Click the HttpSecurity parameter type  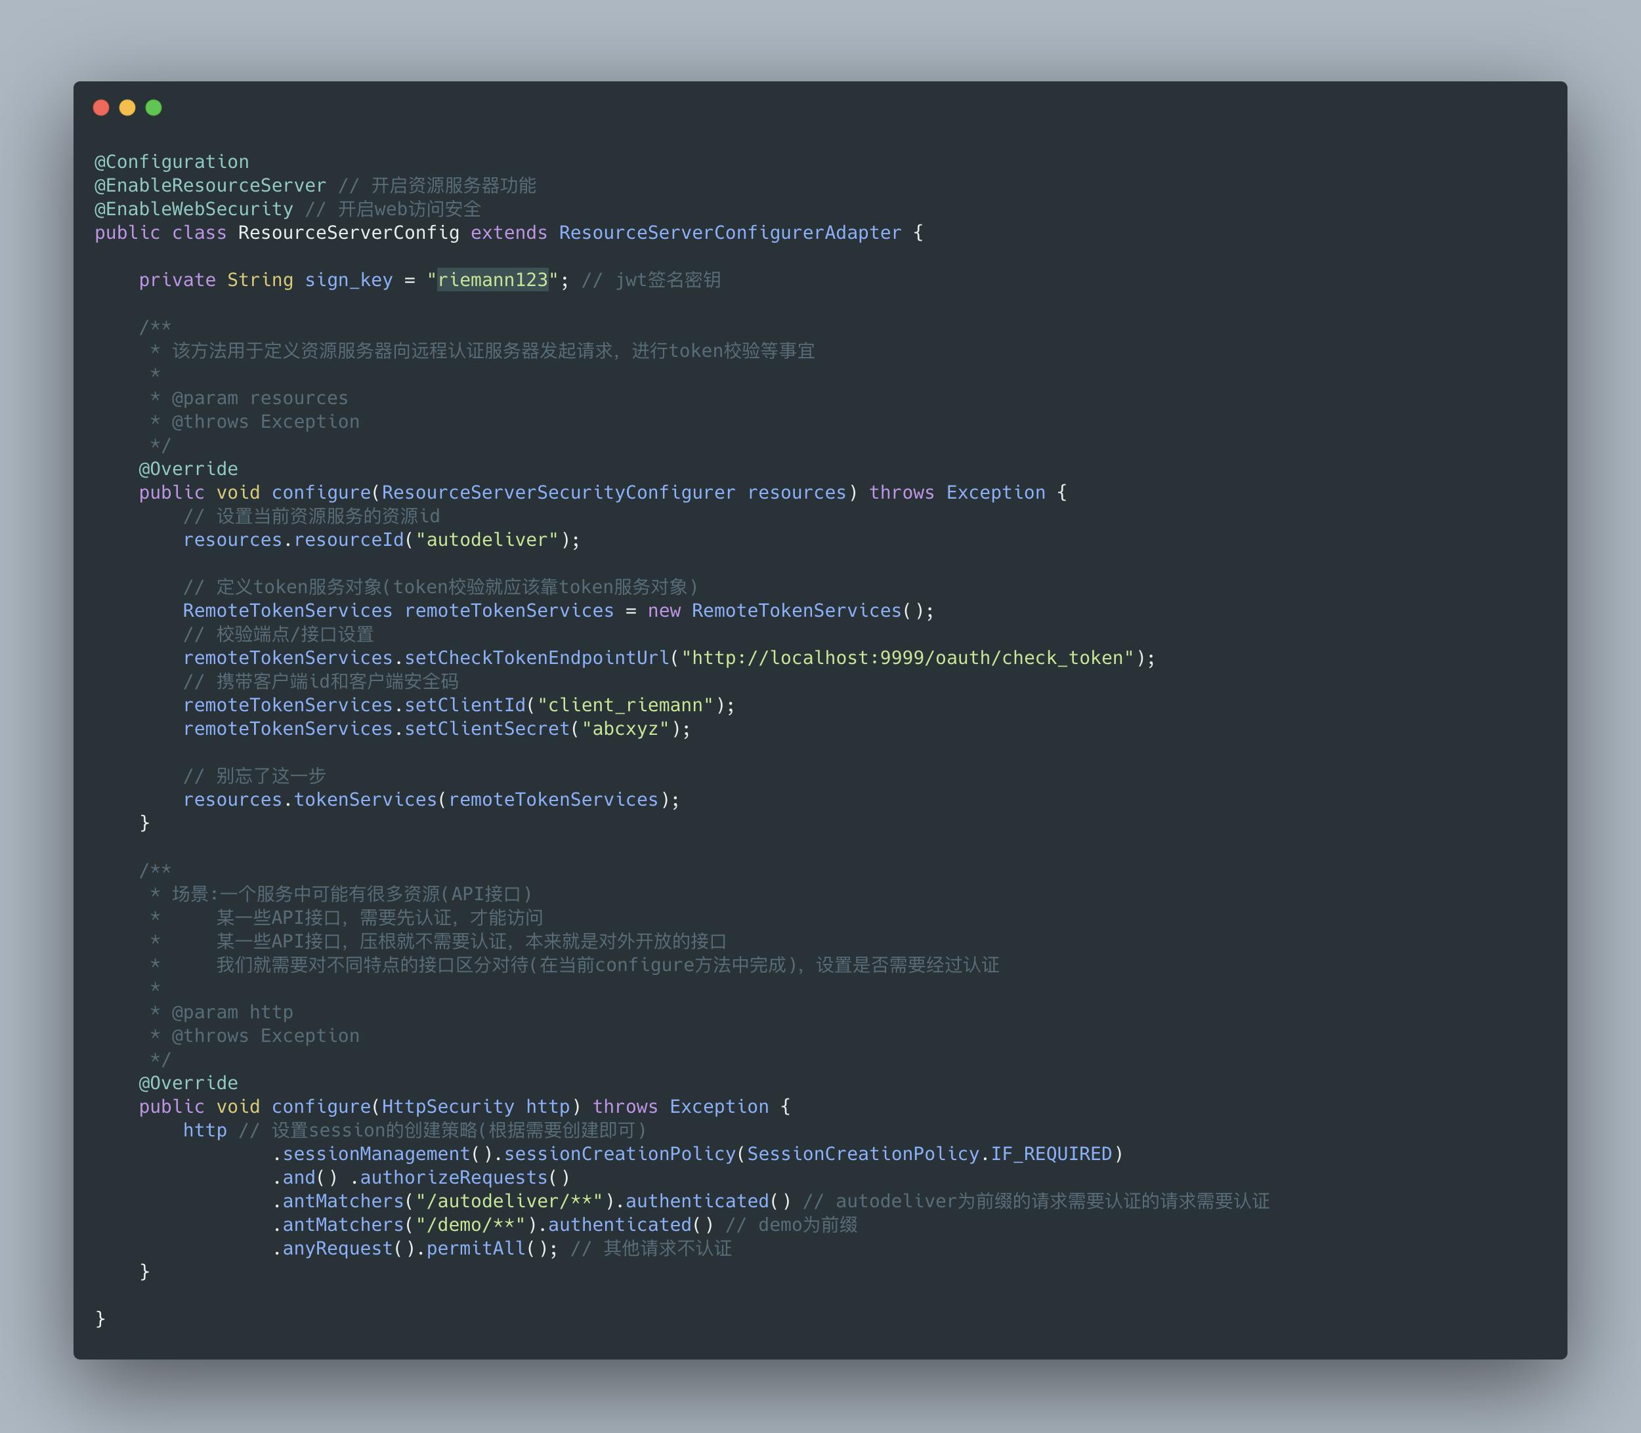coord(447,1107)
